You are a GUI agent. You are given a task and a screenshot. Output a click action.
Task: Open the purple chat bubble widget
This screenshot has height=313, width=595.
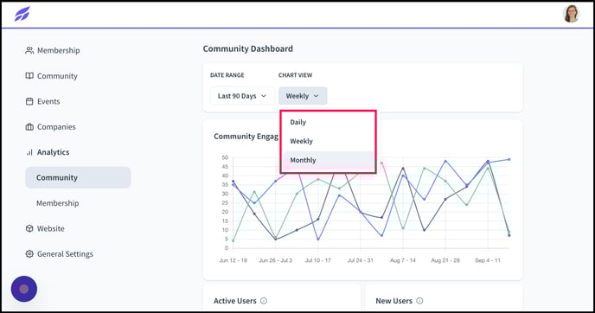(24, 289)
